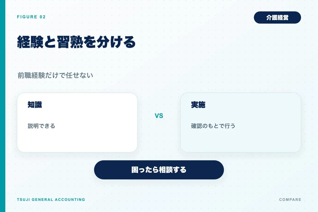Click the number 02 in the figure label
The image size is (318, 212).
click(43, 17)
